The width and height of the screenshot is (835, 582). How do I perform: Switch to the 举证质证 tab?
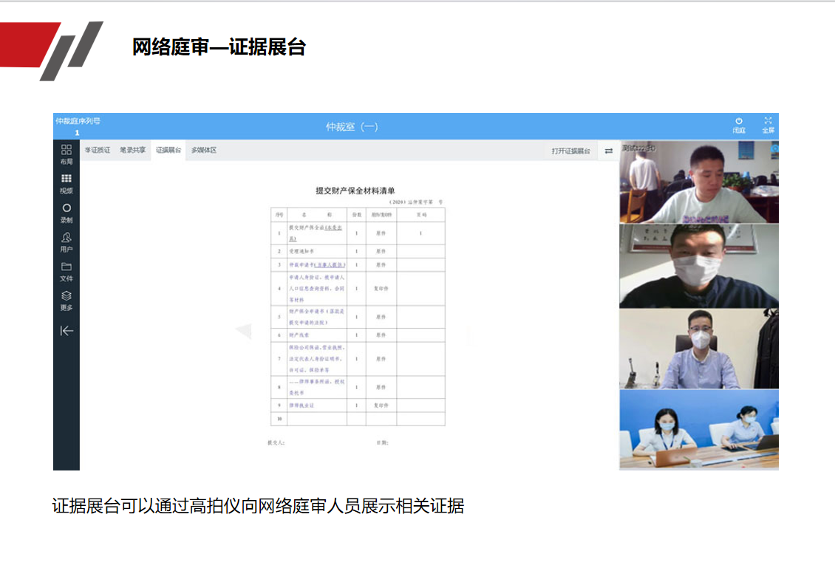(x=98, y=150)
